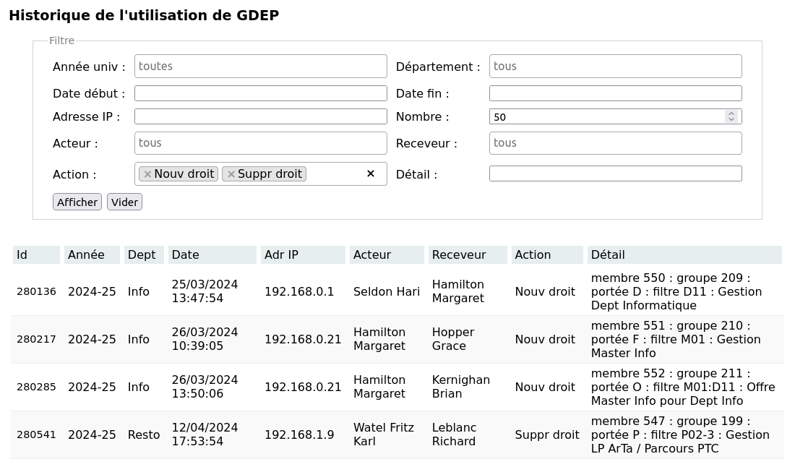Click into the Détail filter field

tap(616, 173)
